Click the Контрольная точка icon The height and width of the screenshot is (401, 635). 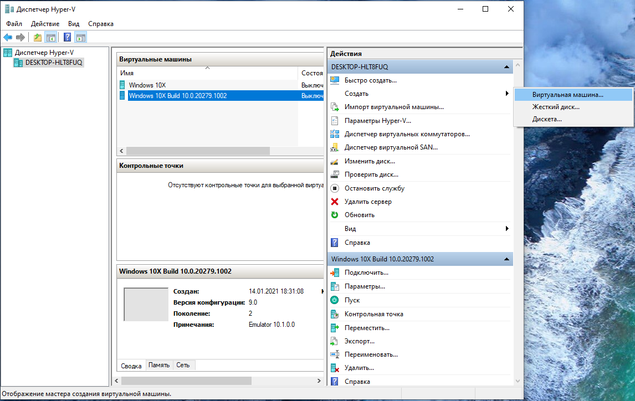click(335, 314)
